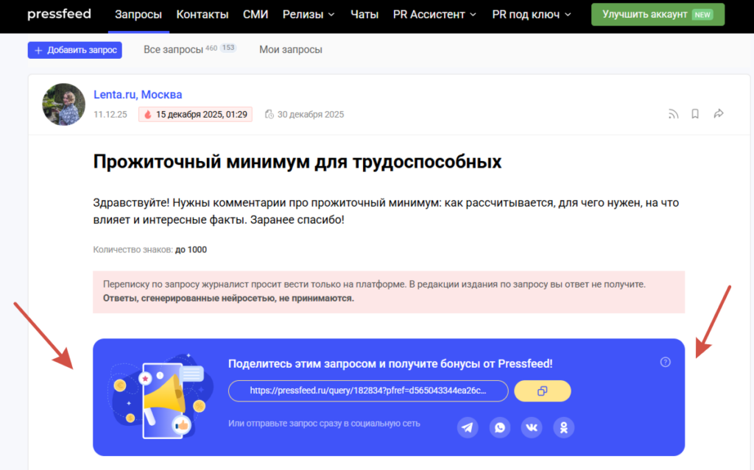Click the megaphone illustration in the banner

(x=161, y=396)
